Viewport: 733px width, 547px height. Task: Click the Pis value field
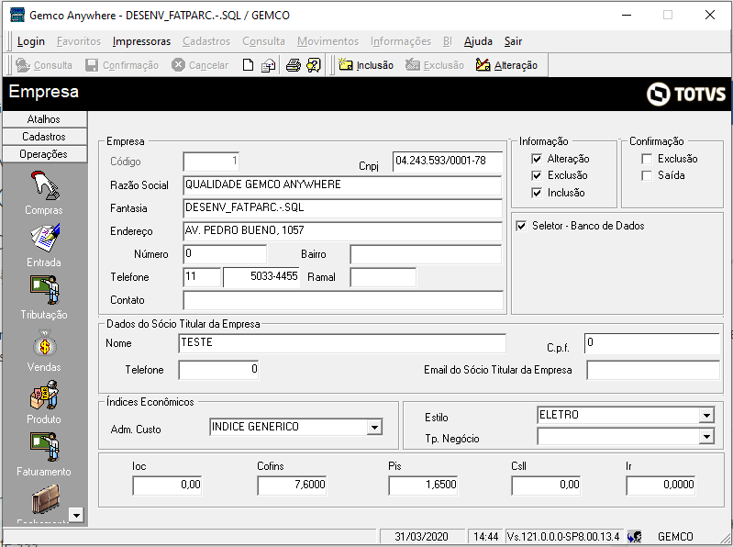pyautogui.click(x=423, y=486)
